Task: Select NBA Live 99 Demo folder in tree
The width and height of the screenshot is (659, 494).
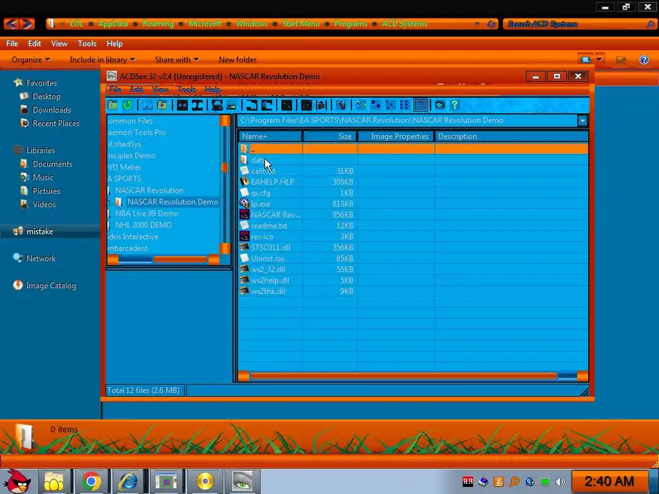Action: pos(147,214)
